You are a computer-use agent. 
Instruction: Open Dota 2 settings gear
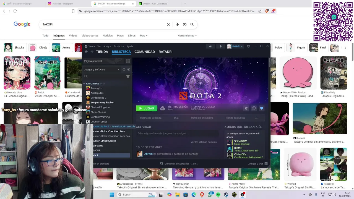246,108
